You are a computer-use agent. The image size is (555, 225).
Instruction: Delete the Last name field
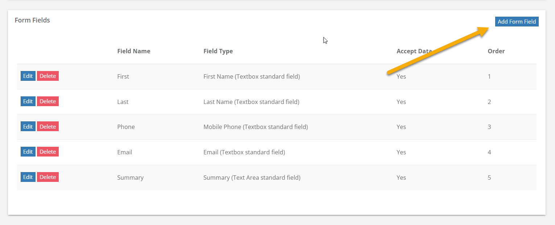[x=48, y=101]
